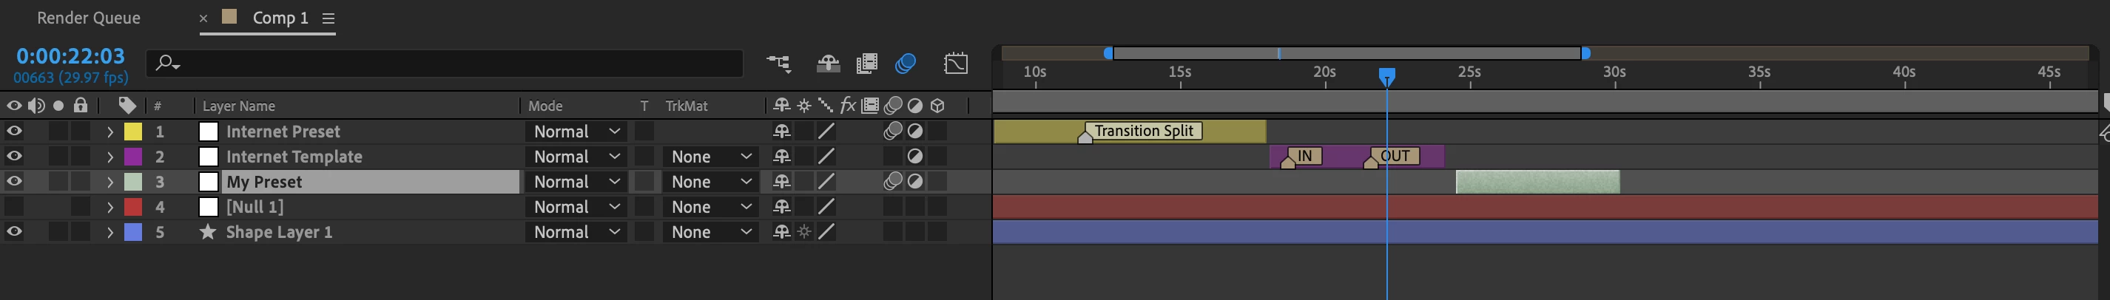Switch to the Render Queue tab
Viewport: 2110px width, 300px height.
89,18
